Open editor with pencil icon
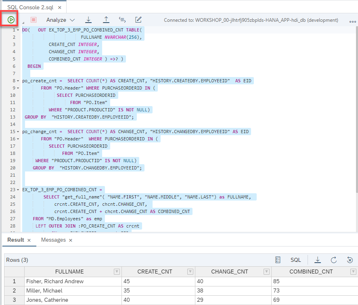The width and height of the screenshot is (358, 305). pyautogui.click(x=138, y=20)
